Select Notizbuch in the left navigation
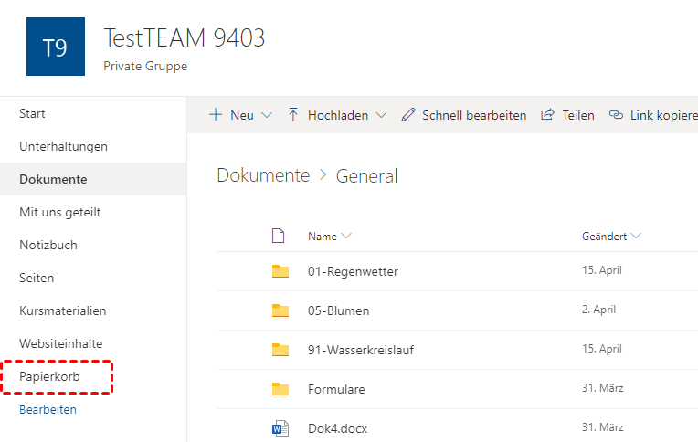This screenshot has height=442, width=698. pyautogui.click(x=48, y=245)
